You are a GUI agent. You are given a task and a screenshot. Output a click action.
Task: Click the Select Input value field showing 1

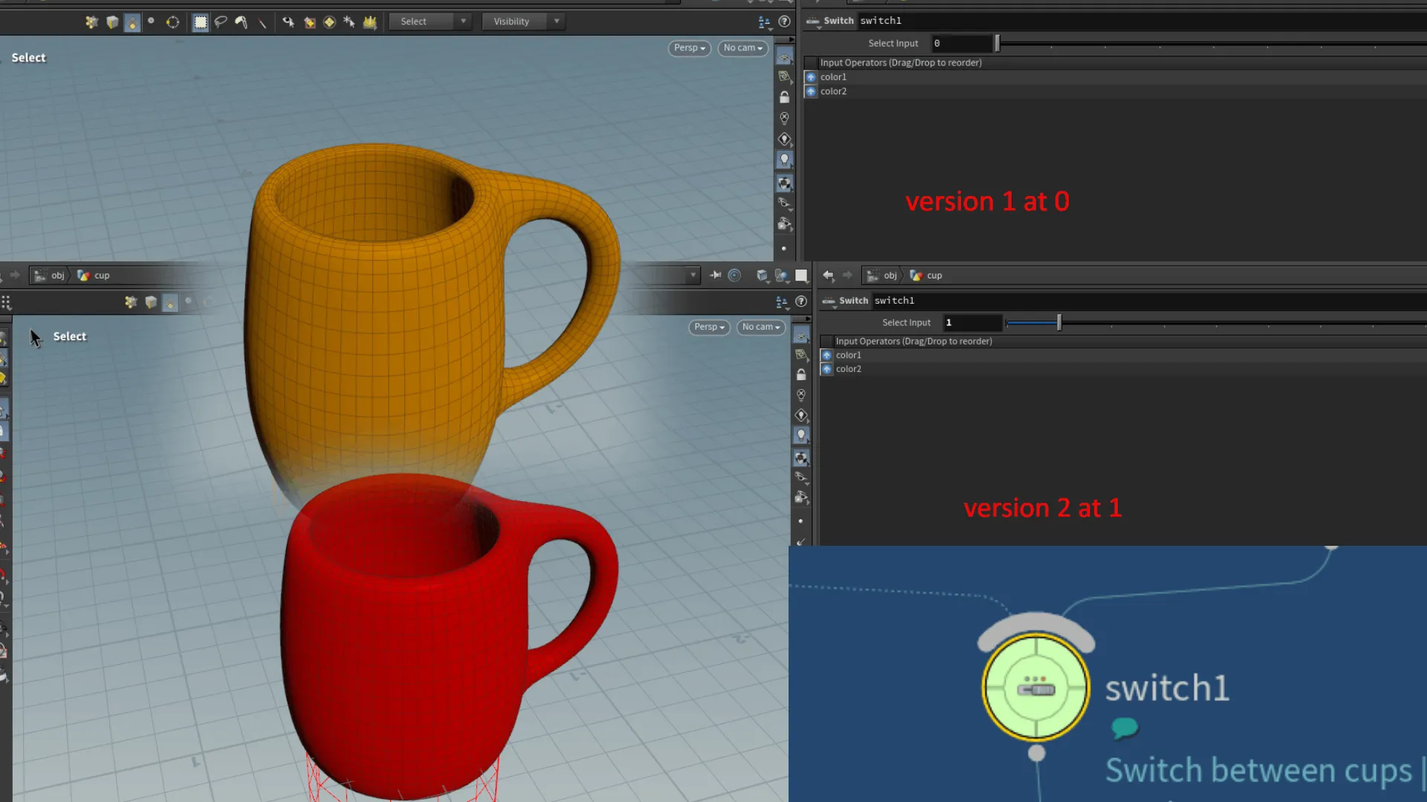pyautogui.click(x=972, y=322)
